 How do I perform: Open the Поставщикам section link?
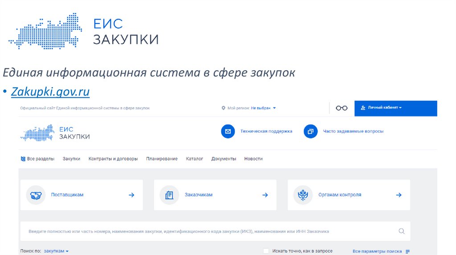67,195
